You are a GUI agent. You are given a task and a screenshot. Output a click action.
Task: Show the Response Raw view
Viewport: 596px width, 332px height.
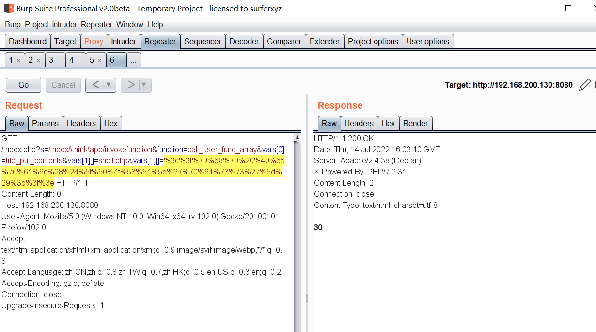(329, 123)
